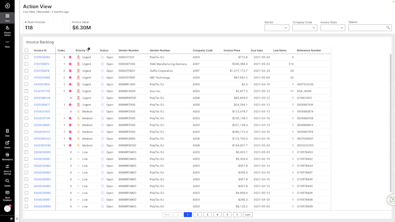The width and height of the screenshot is (395, 222).
Task: Click medium priority icon for invoice 9350037402
Action: [79, 111]
